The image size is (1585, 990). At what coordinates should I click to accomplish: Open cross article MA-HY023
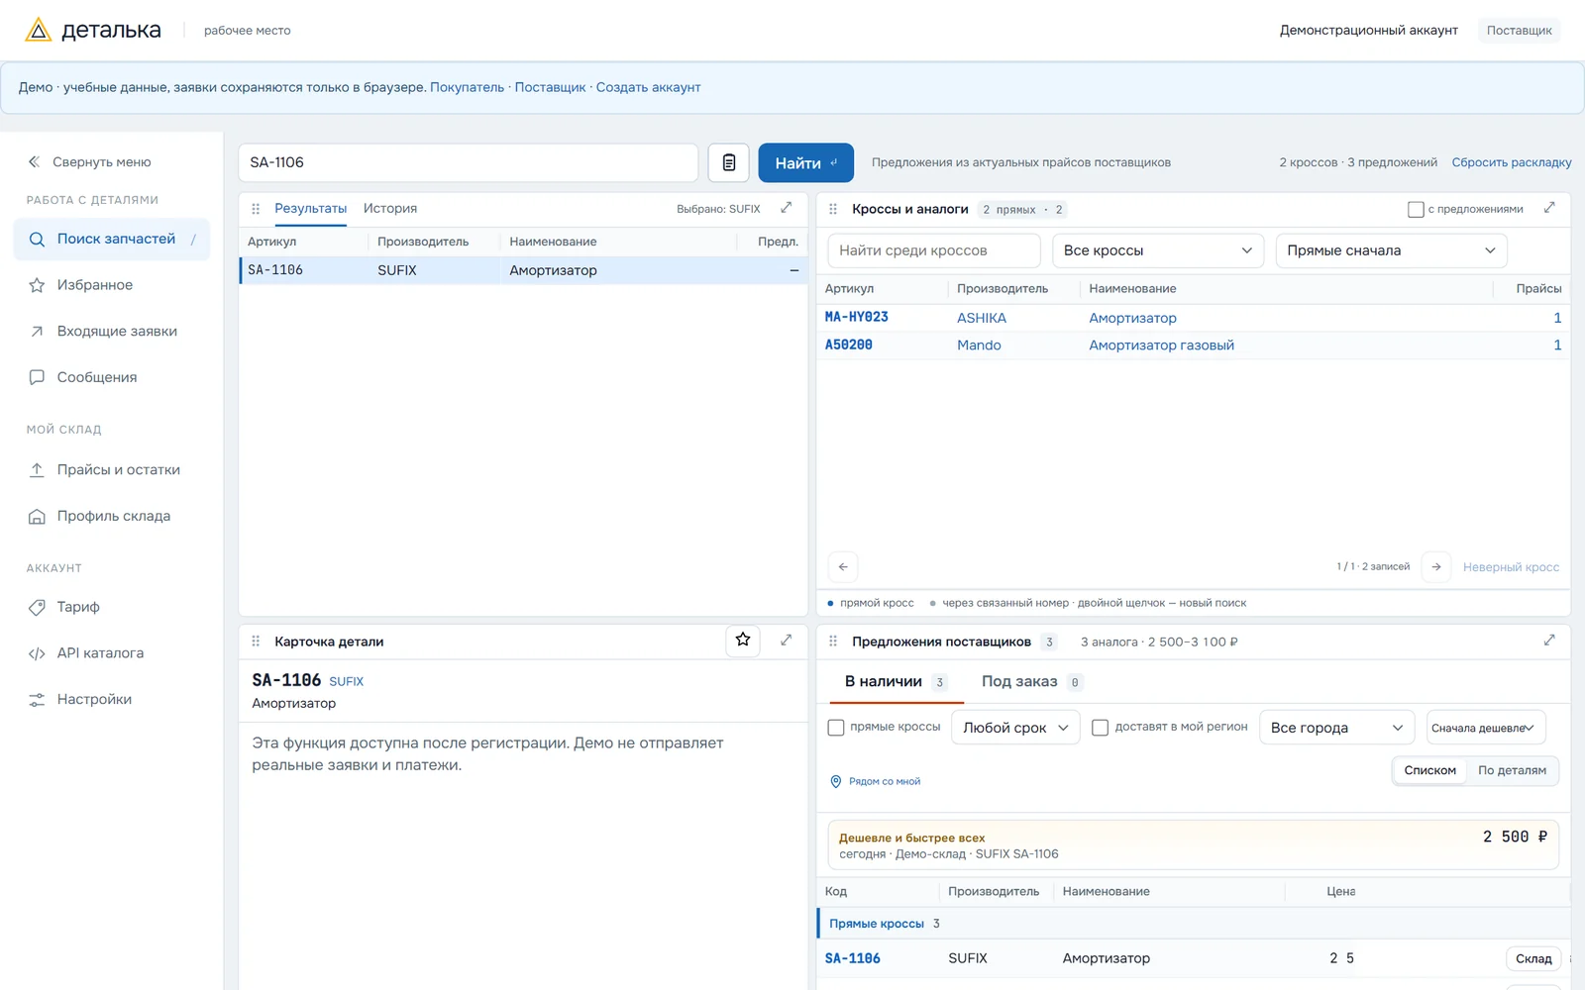[857, 317]
